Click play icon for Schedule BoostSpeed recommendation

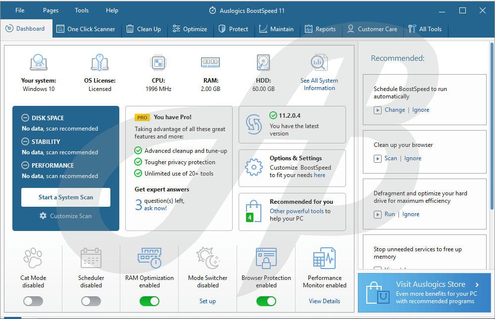[x=378, y=110]
